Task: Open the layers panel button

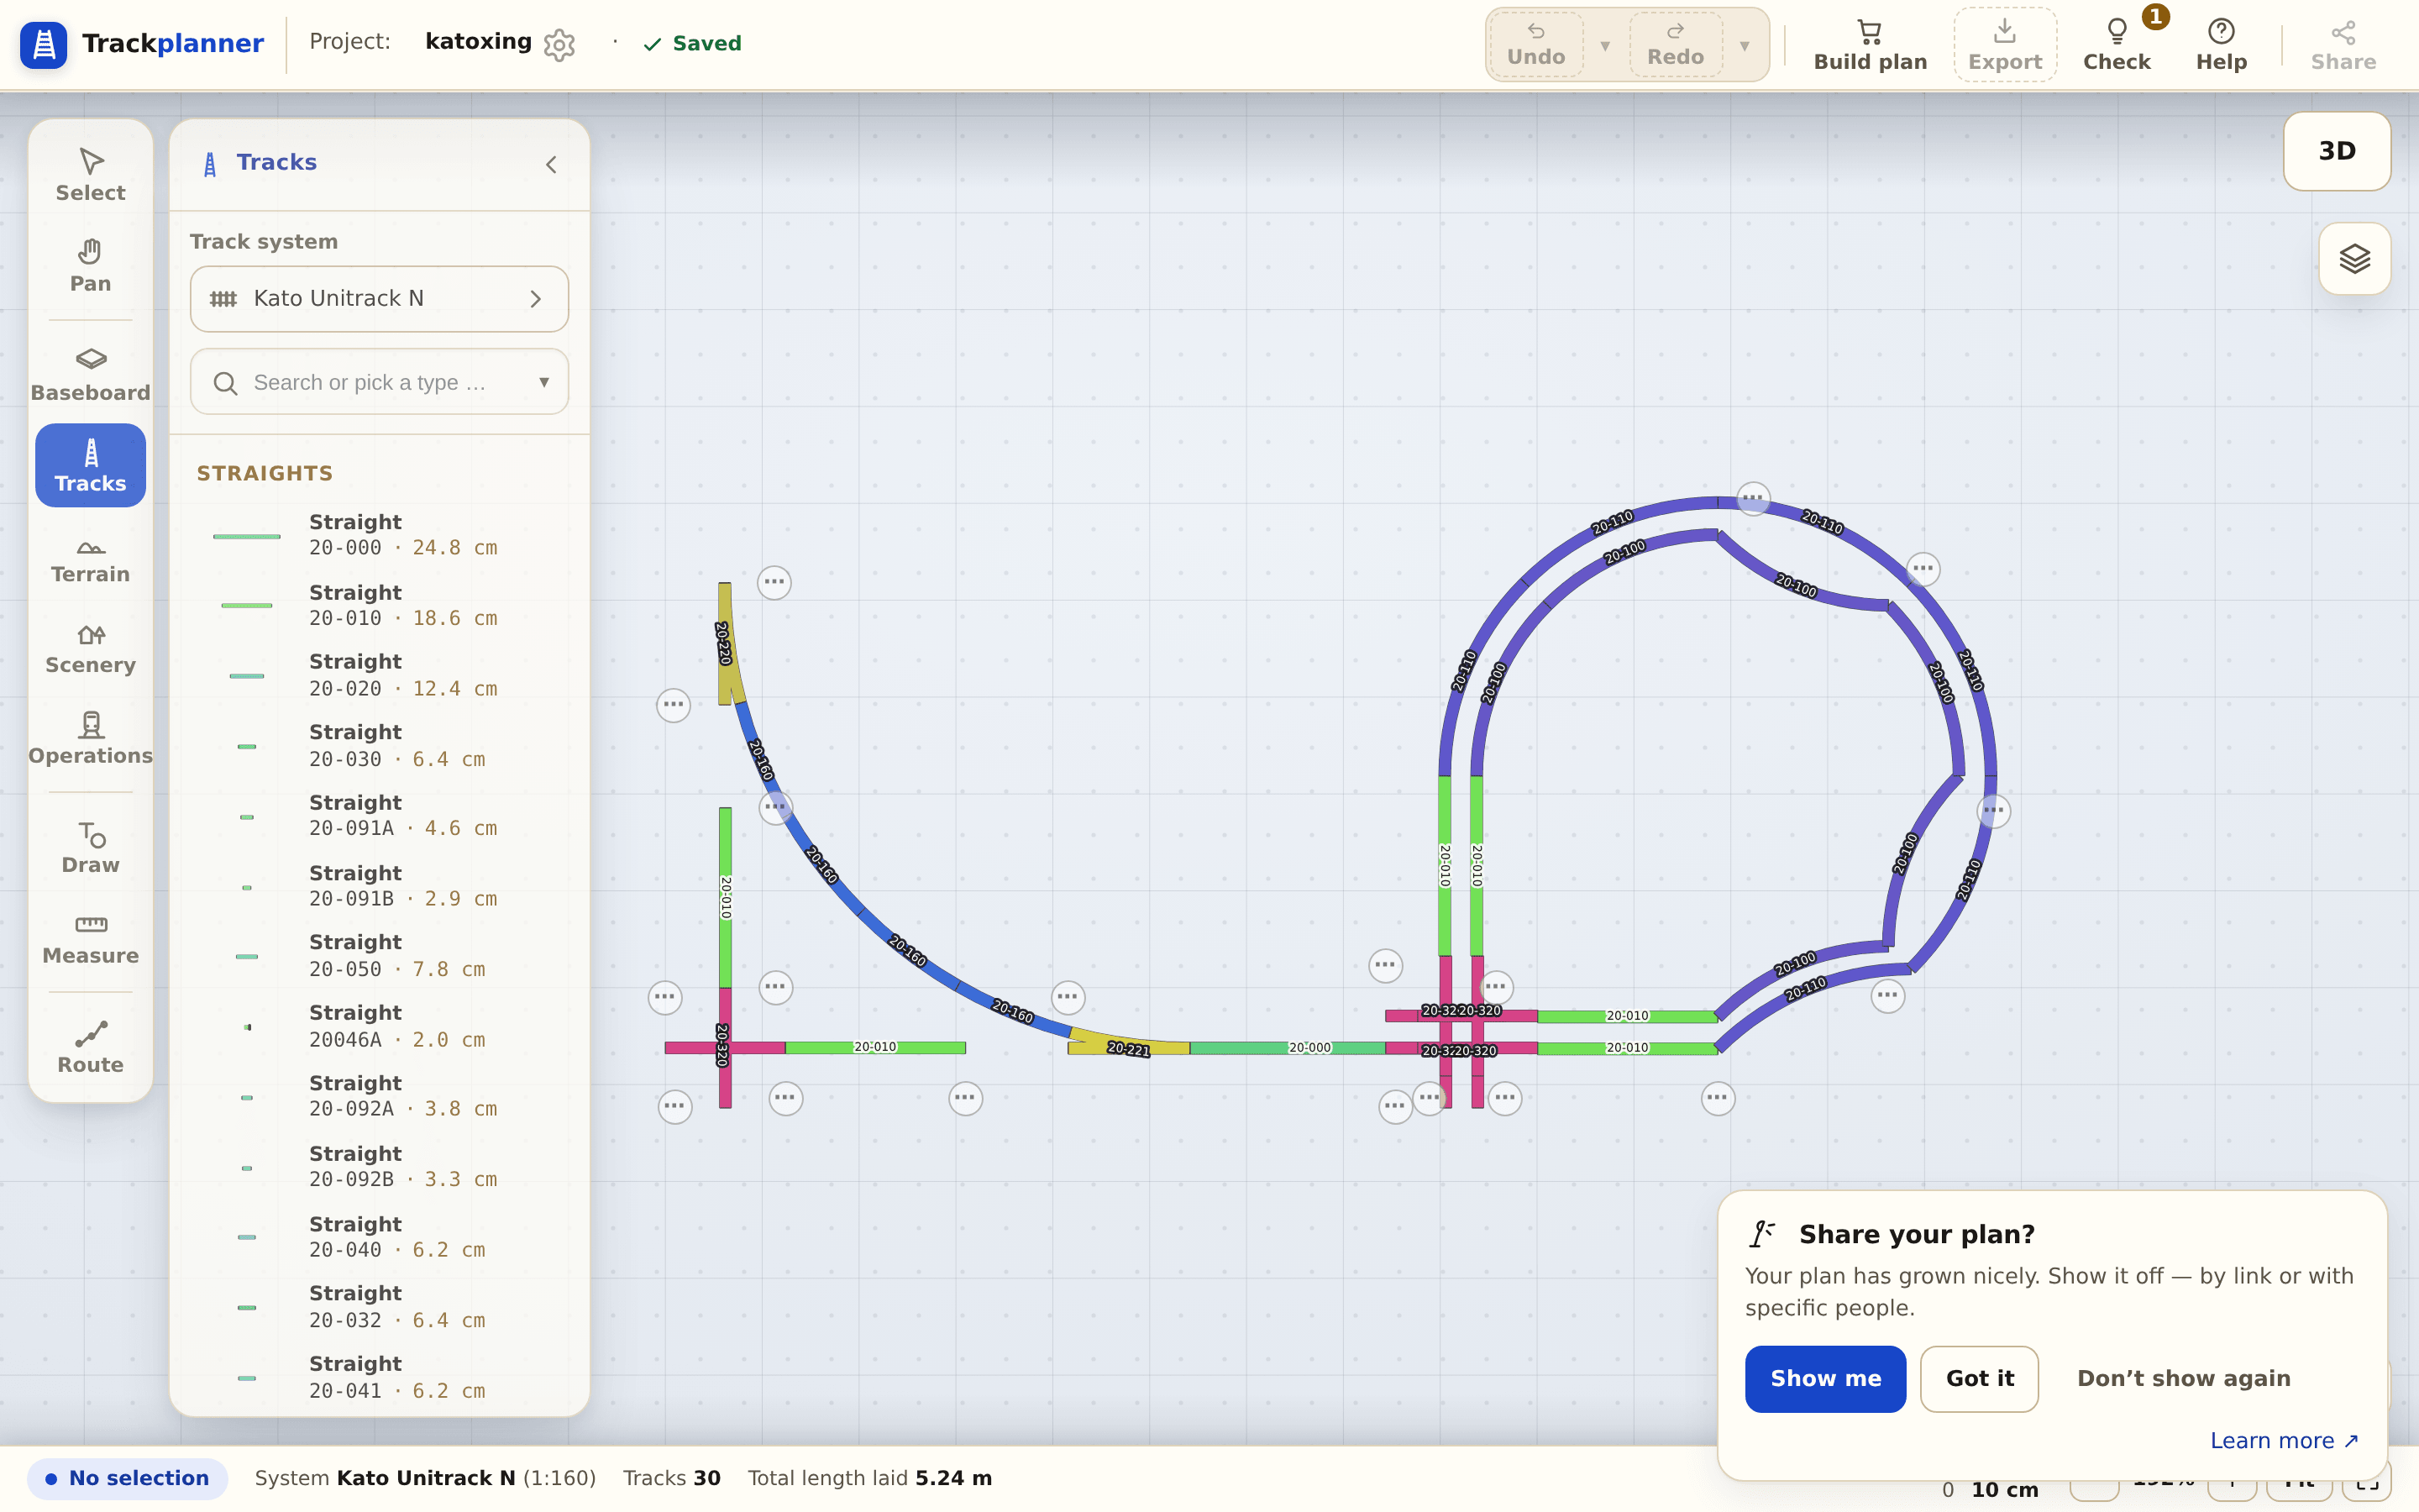Action: coord(2354,259)
